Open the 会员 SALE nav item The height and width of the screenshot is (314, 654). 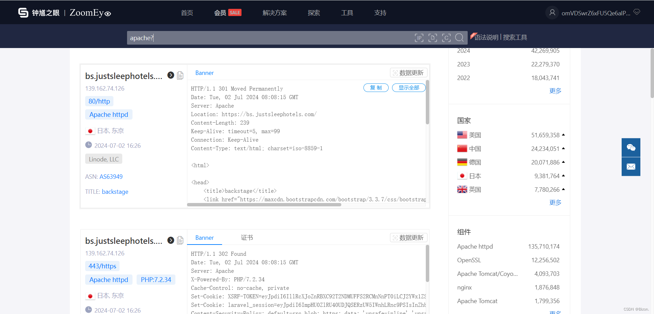(228, 13)
